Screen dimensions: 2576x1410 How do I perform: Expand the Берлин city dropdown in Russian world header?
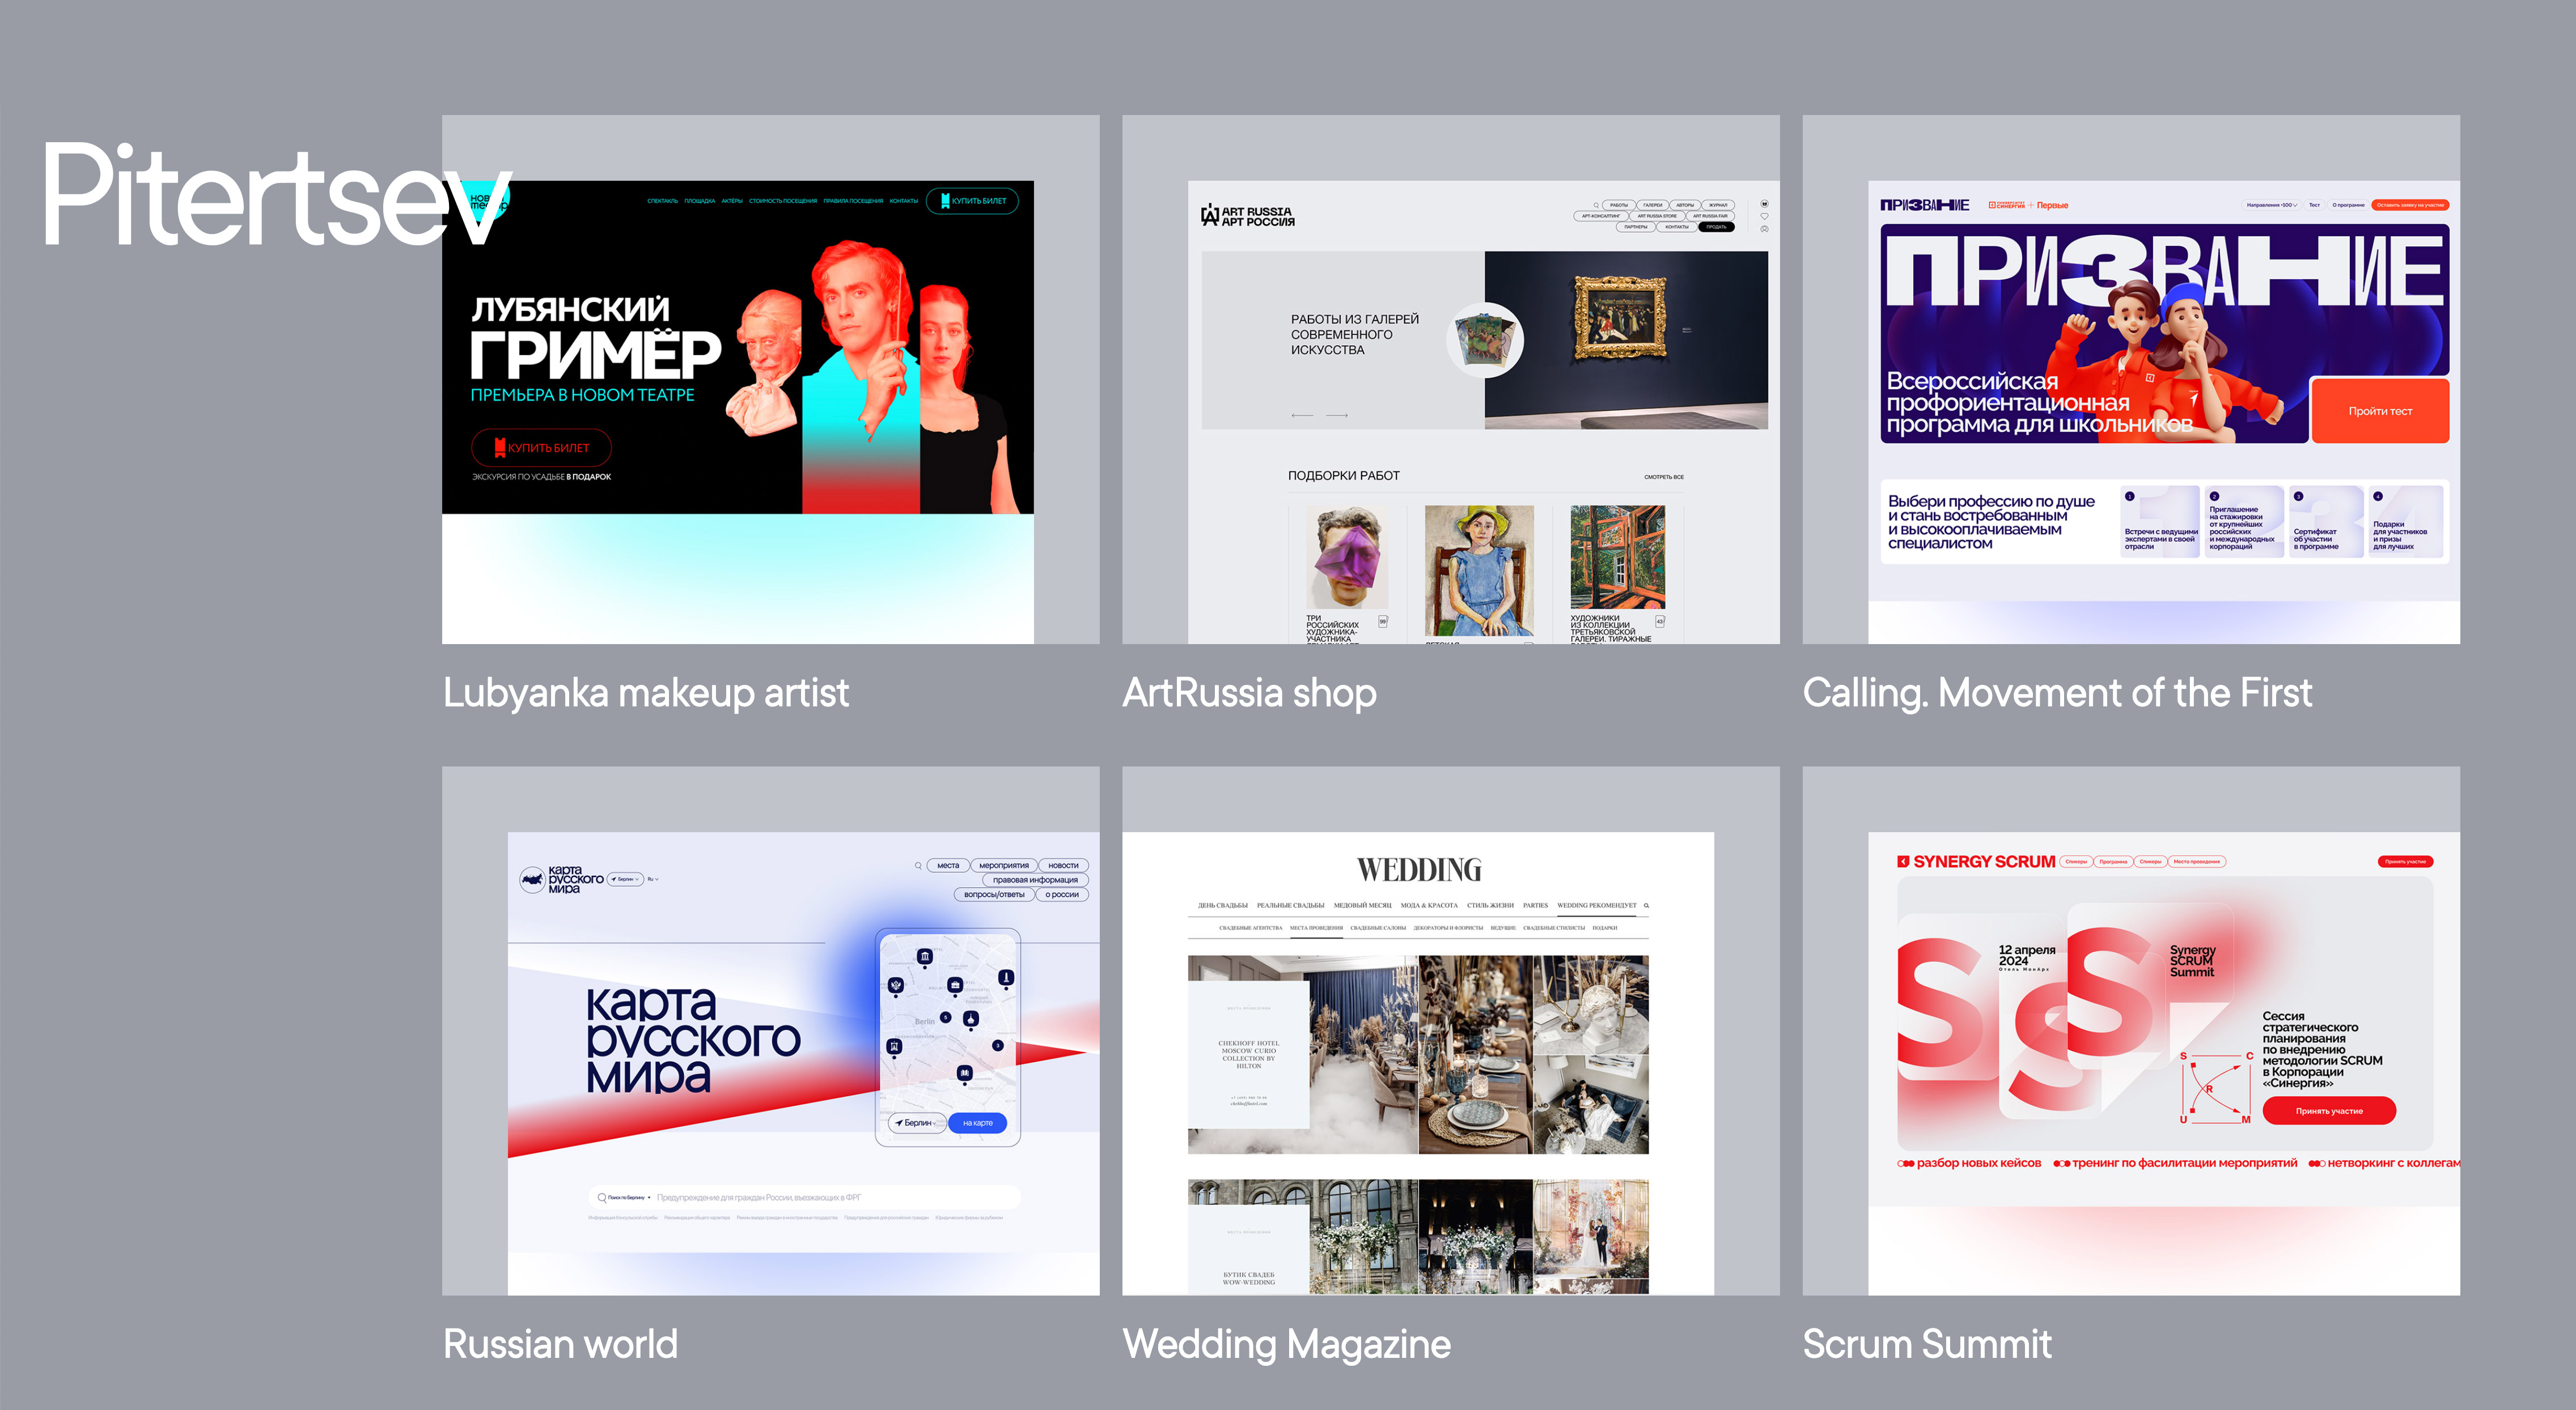[x=625, y=879]
